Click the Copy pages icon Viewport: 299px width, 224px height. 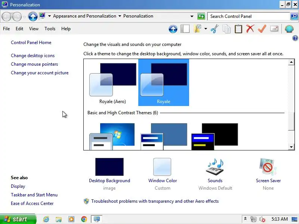pyautogui.click(x=226, y=29)
